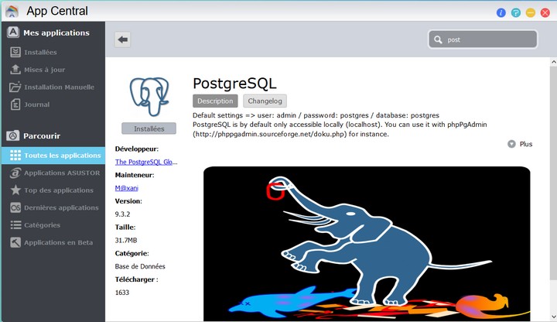Switch to the Description tab

pos(215,101)
